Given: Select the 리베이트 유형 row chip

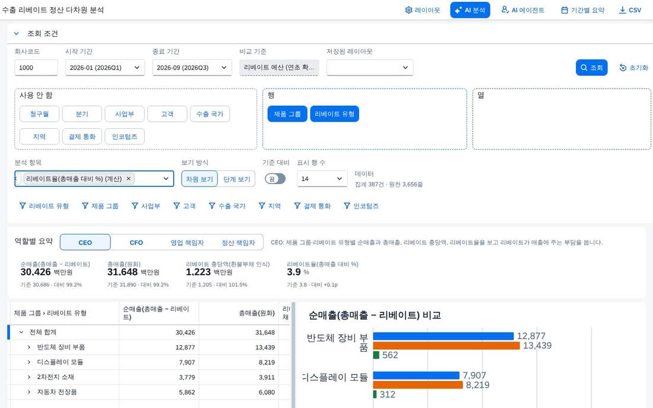Looking at the screenshot, I should [334, 114].
